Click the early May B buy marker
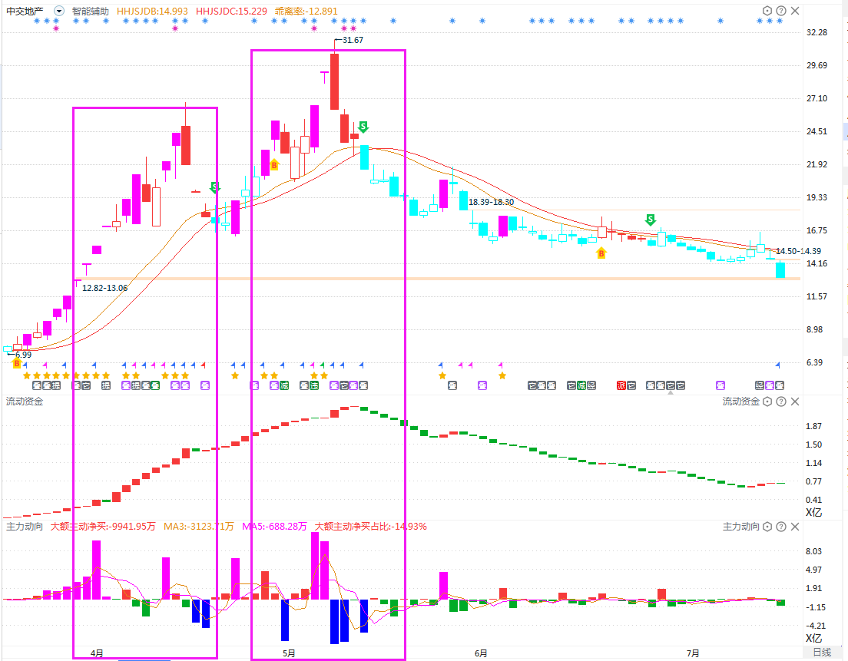This screenshot has width=848, height=661. pos(274,165)
